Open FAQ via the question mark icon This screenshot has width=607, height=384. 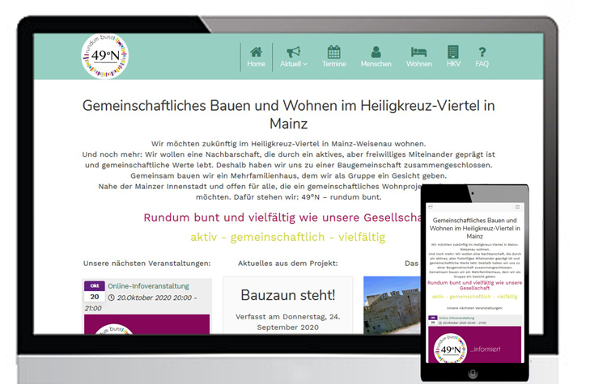tap(482, 52)
